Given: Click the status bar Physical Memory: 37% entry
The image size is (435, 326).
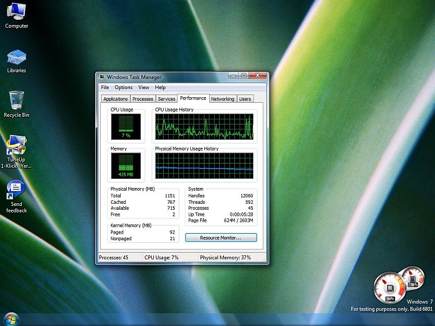Looking at the screenshot, I should [225, 258].
